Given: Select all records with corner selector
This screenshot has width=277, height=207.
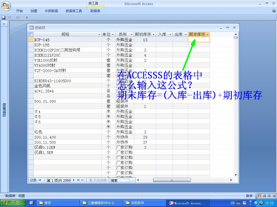Looking at the screenshot, I should click(31, 34).
